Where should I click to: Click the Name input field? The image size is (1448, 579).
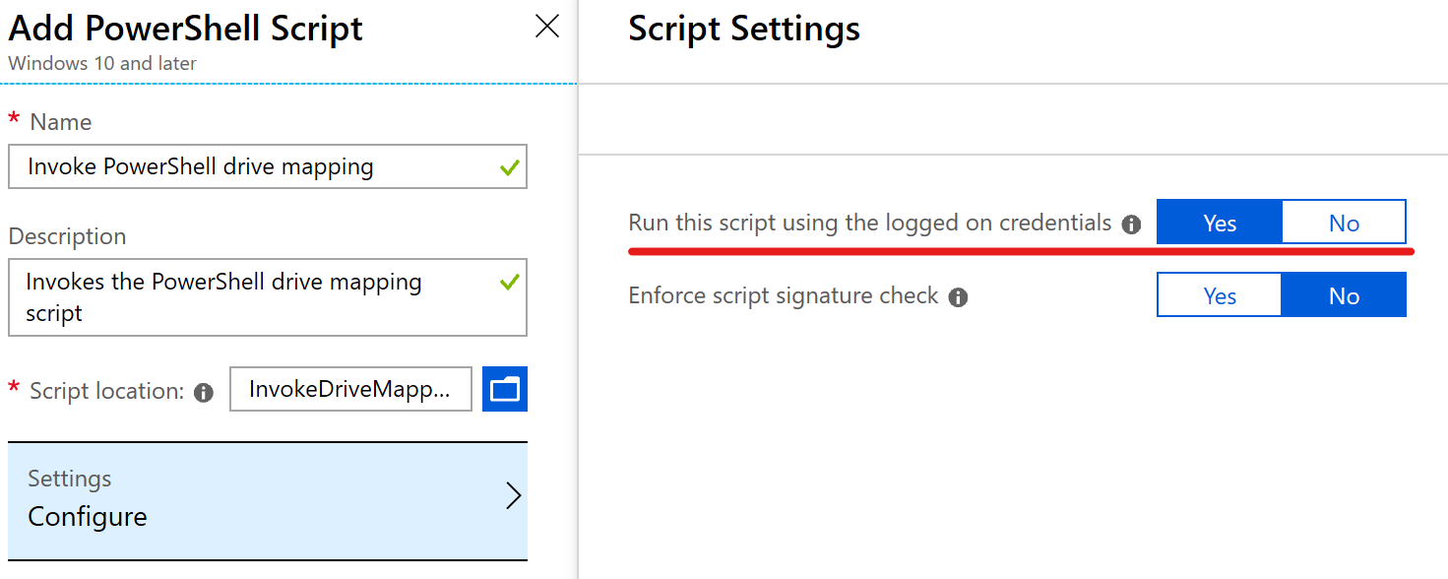point(268,166)
